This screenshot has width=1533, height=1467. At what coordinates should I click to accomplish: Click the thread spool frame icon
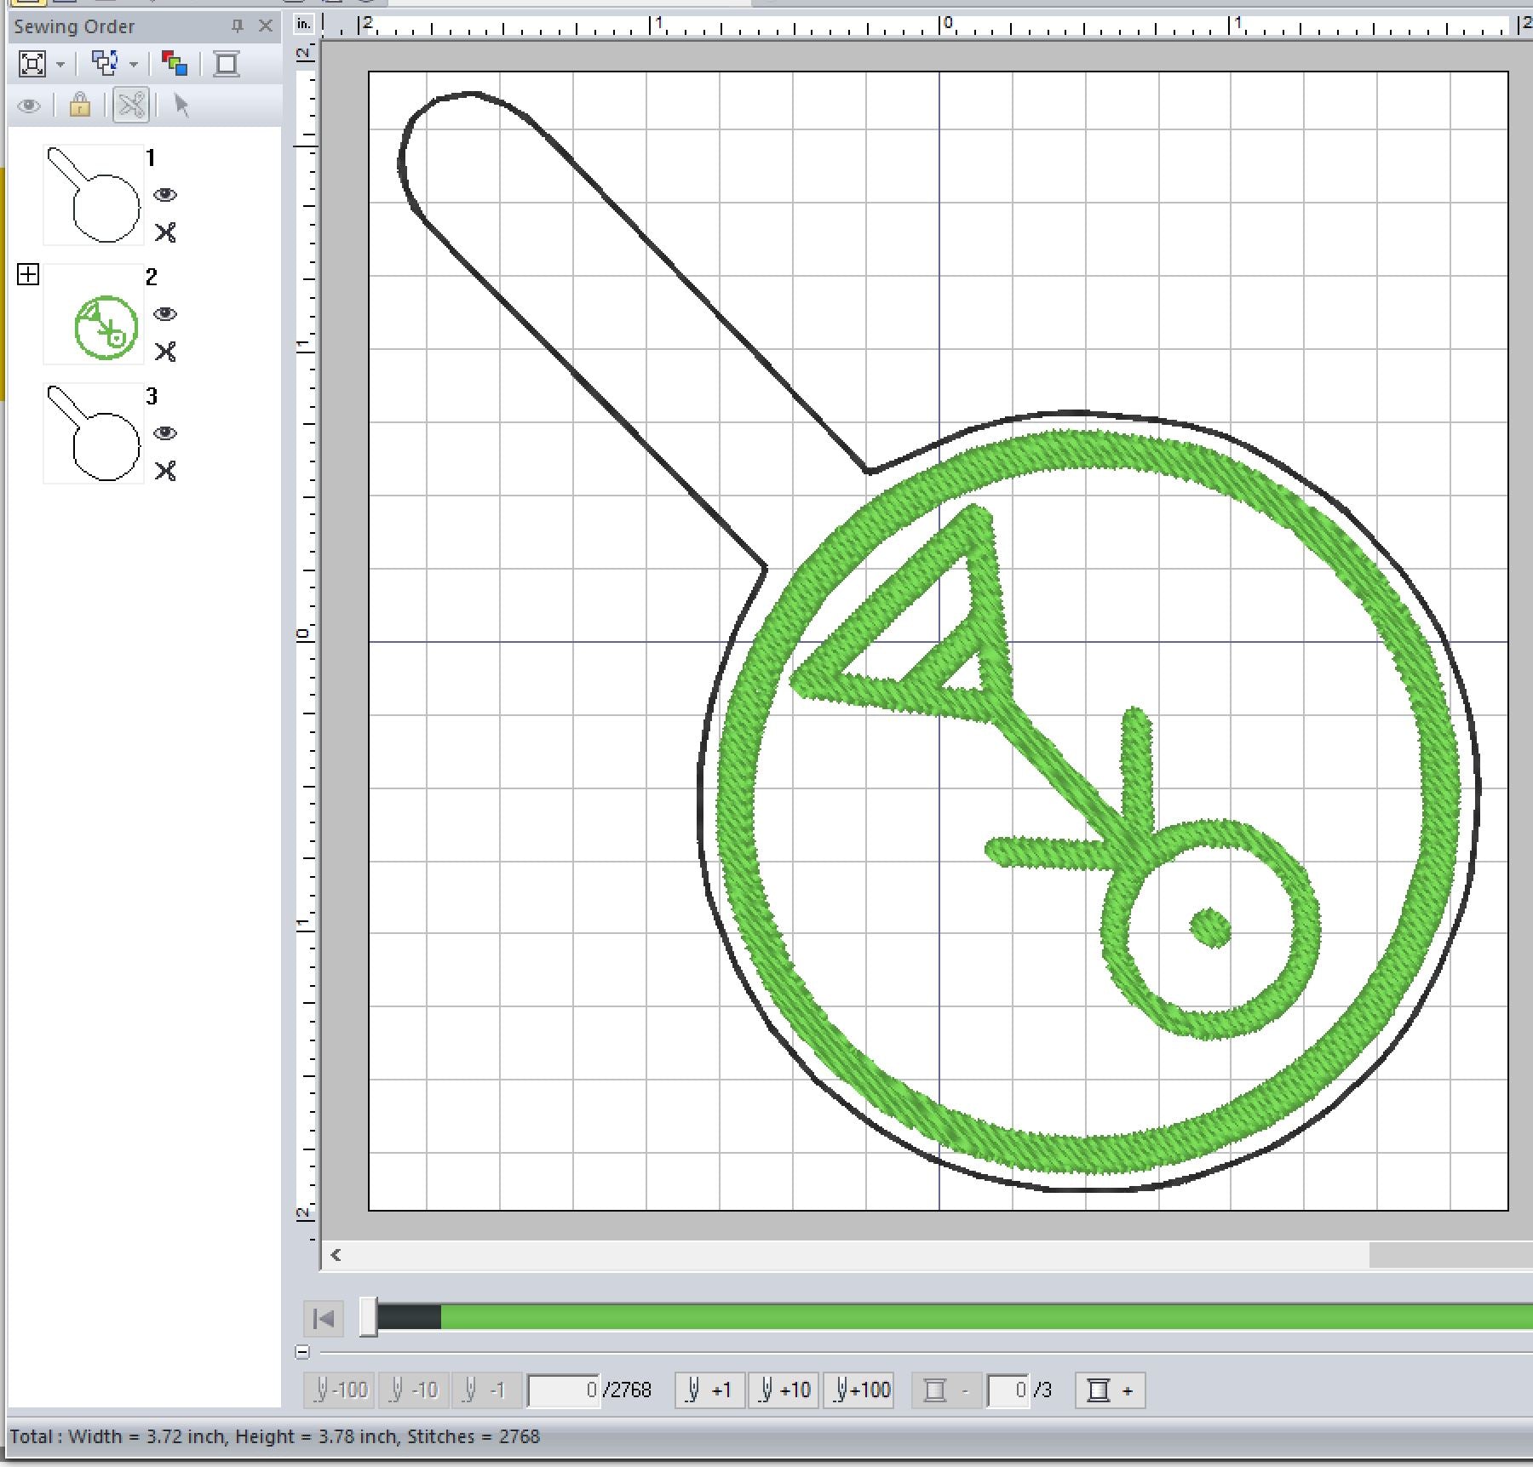tap(227, 64)
